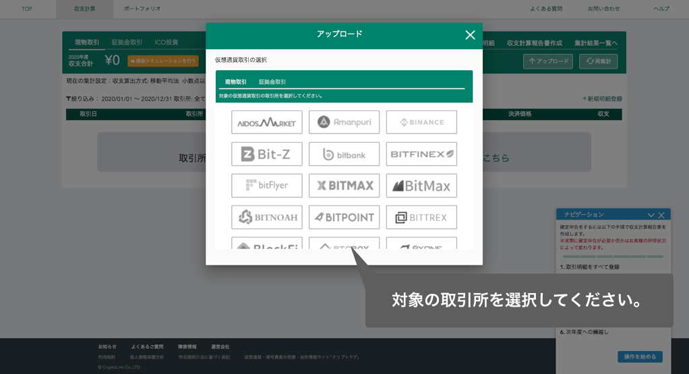Click the 決済価格 column header

pyautogui.click(x=520, y=114)
